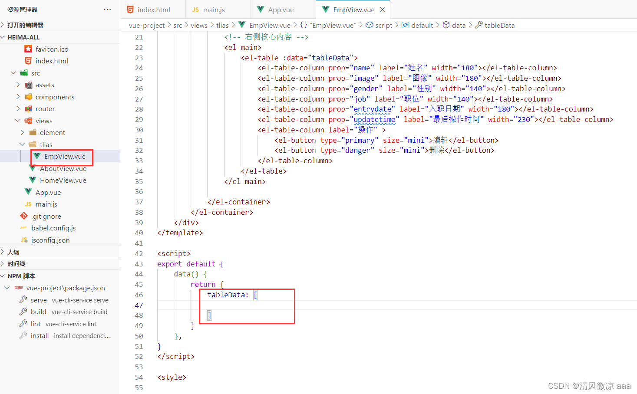Click the Vue icon beside HomeView.vue
Viewport: 637px width, 394px height.
click(33, 180)
